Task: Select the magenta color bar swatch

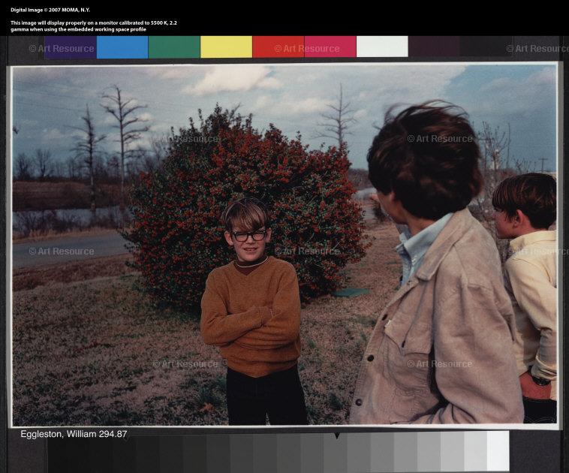Action: (330, 47)
